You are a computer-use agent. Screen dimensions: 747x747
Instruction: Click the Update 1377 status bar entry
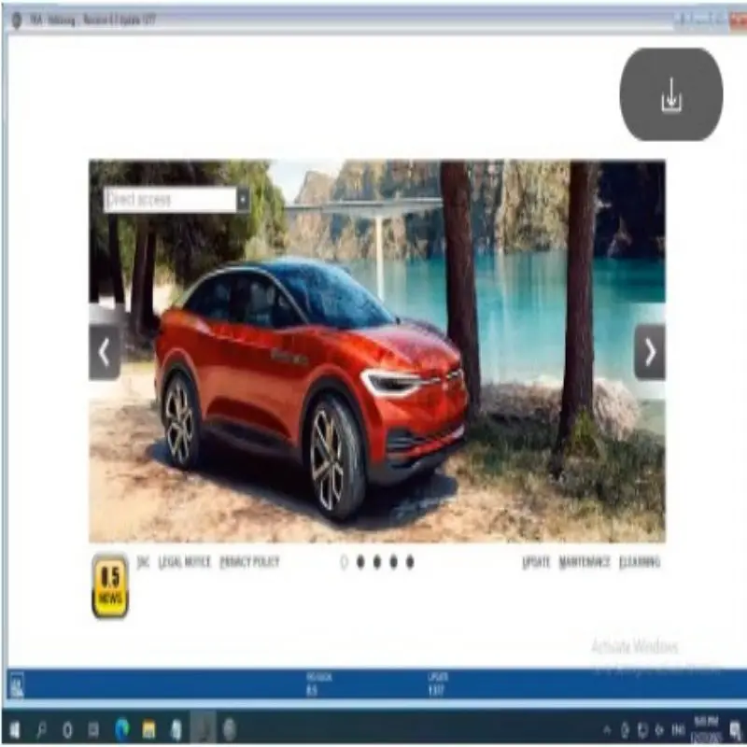437,684
